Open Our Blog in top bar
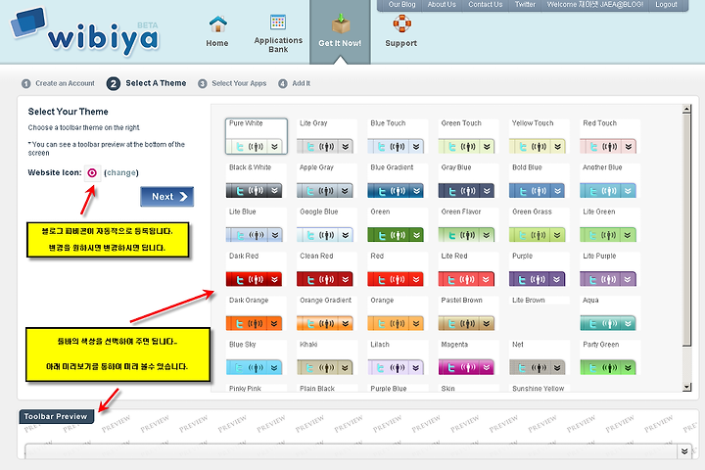 [402, 5]
